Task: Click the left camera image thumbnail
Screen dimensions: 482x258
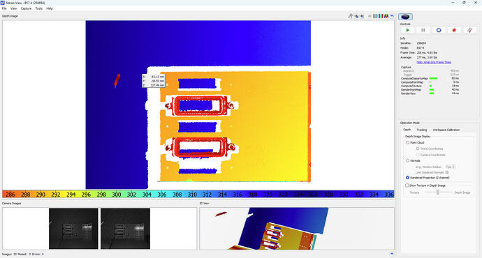Action: 73,229
